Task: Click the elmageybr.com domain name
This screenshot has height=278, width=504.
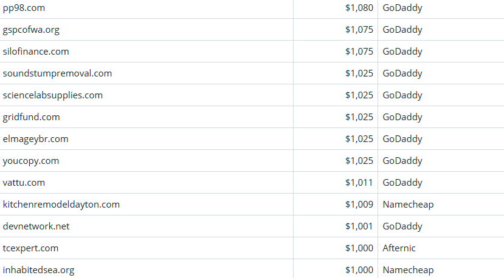Action: 35,139
